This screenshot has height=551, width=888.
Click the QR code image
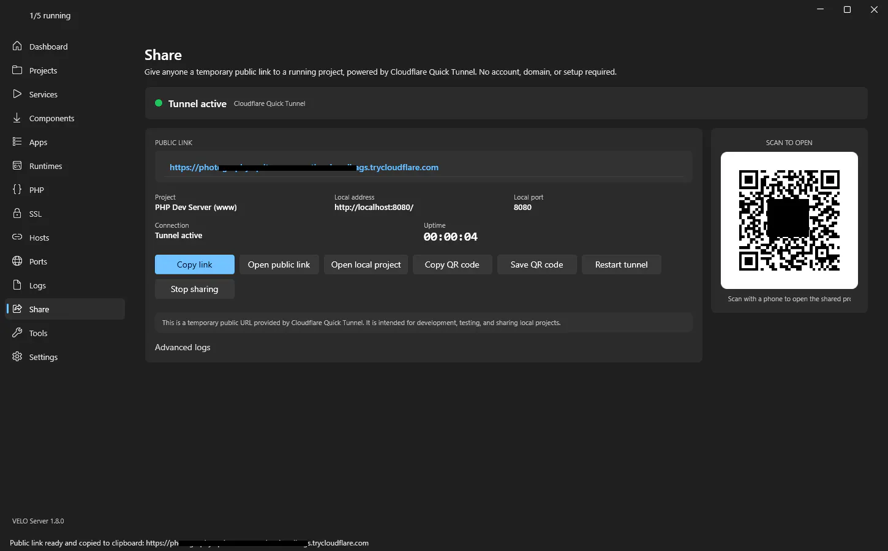point(789,220)
